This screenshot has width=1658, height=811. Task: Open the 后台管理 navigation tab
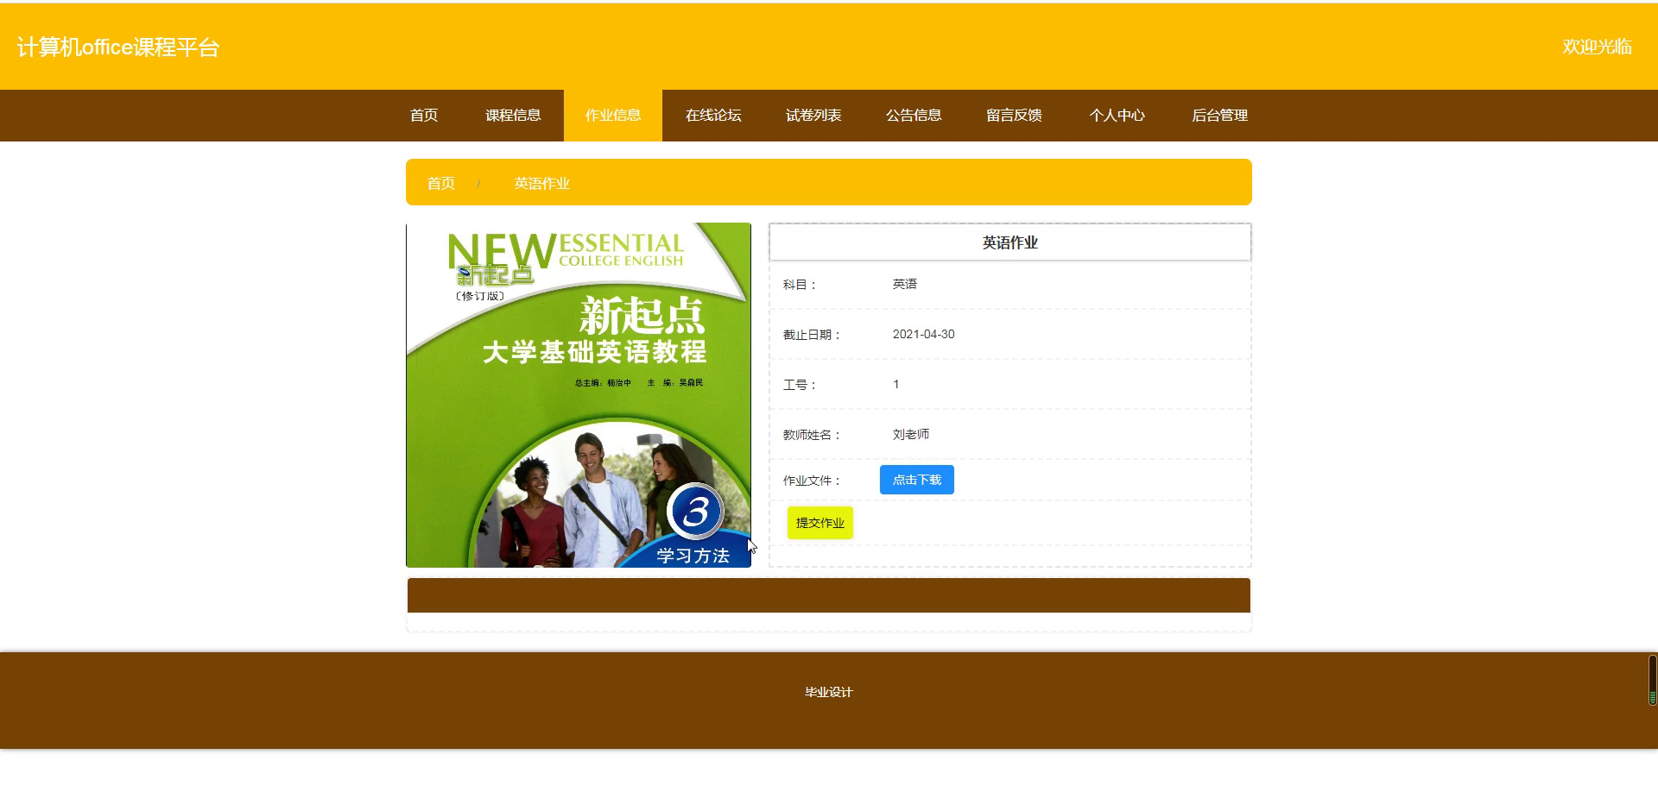coord(1219,116)
